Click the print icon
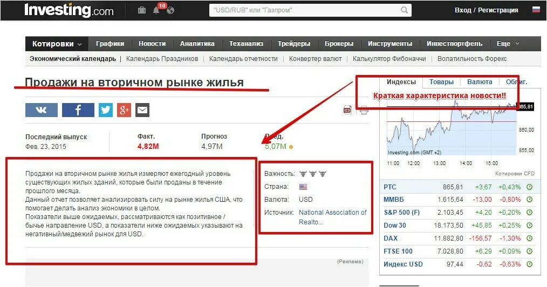The image size is (547, 287). pos(364,110)
